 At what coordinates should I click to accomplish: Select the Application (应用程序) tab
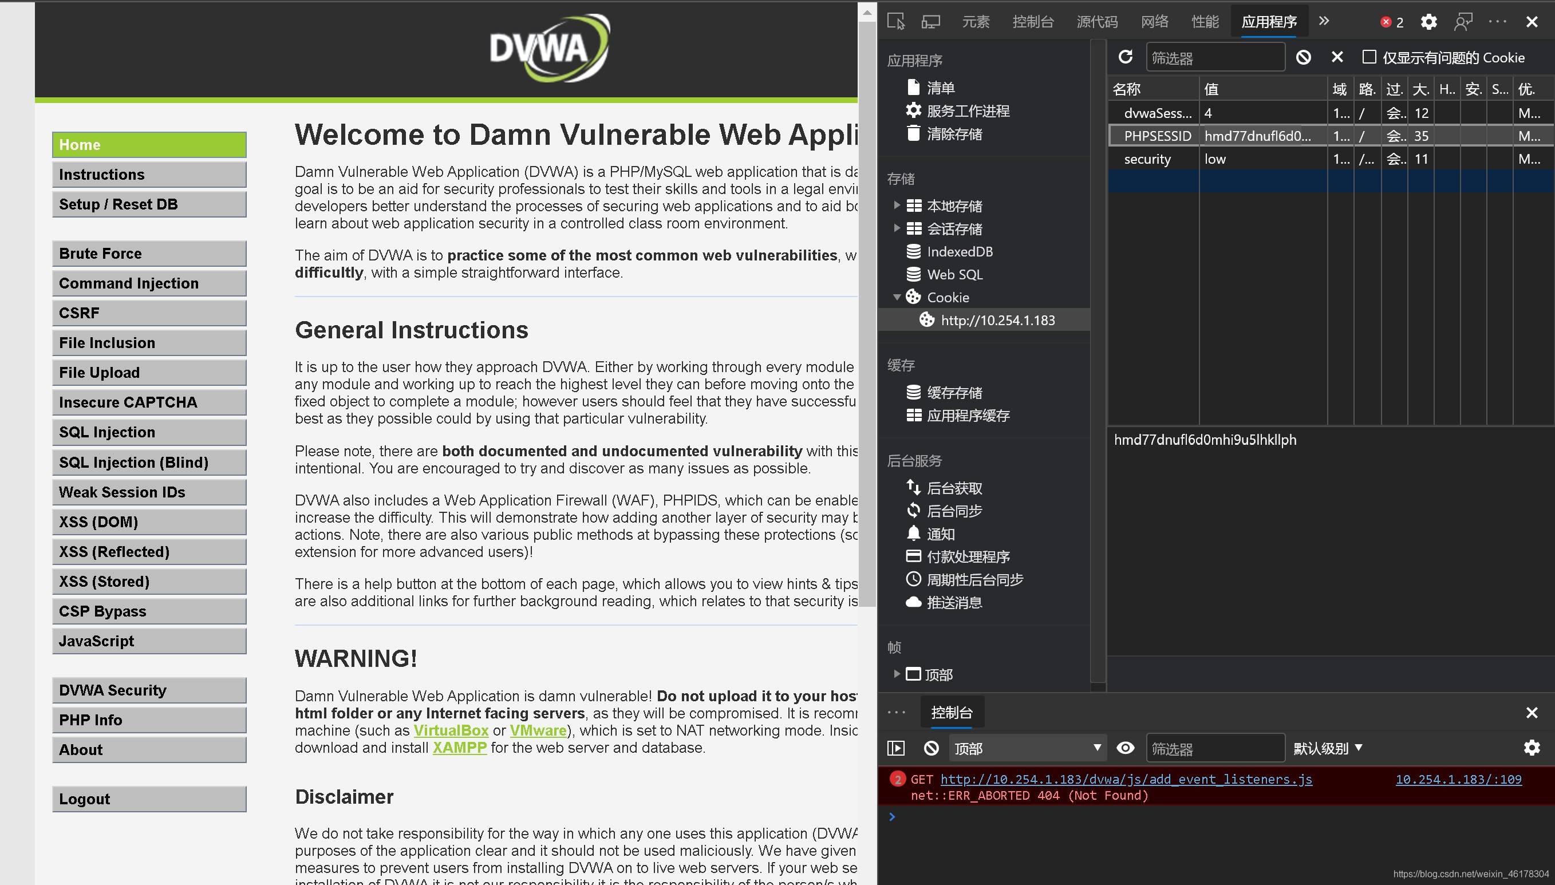1269,22
